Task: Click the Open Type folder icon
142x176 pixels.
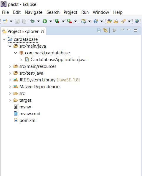Action: [x=109, y=21]
